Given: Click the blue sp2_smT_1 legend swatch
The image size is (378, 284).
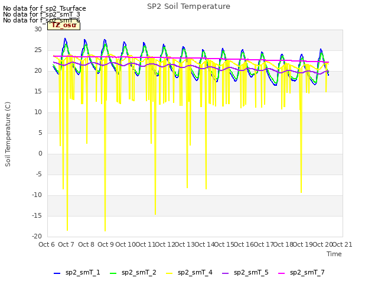Looking at the screenshot, I should [x=57, y=273].
